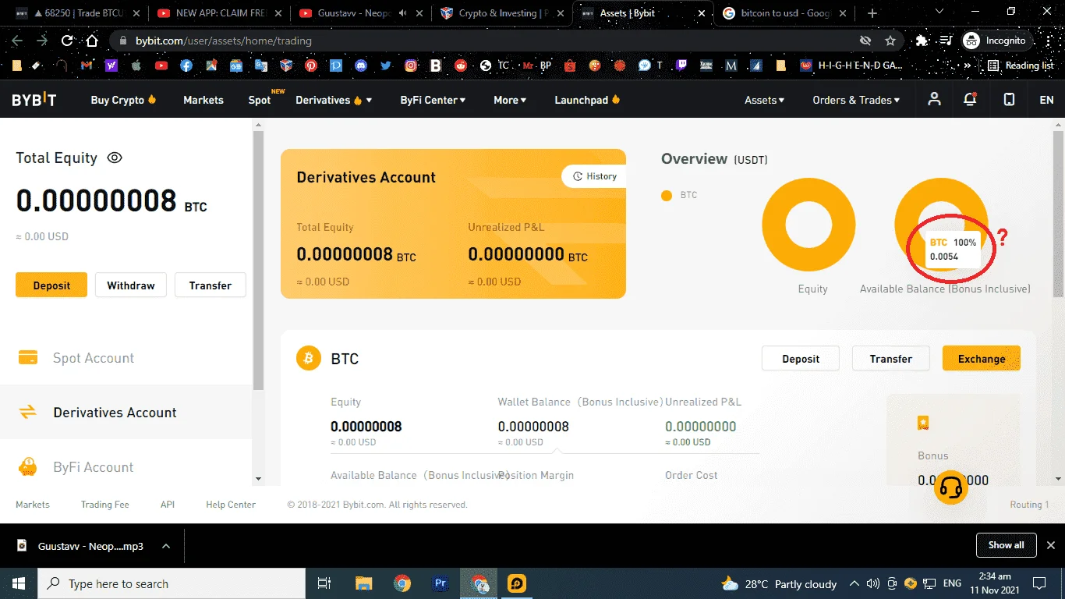
Task: Open the Gmail bookmark icon
Action: [87, 66]
